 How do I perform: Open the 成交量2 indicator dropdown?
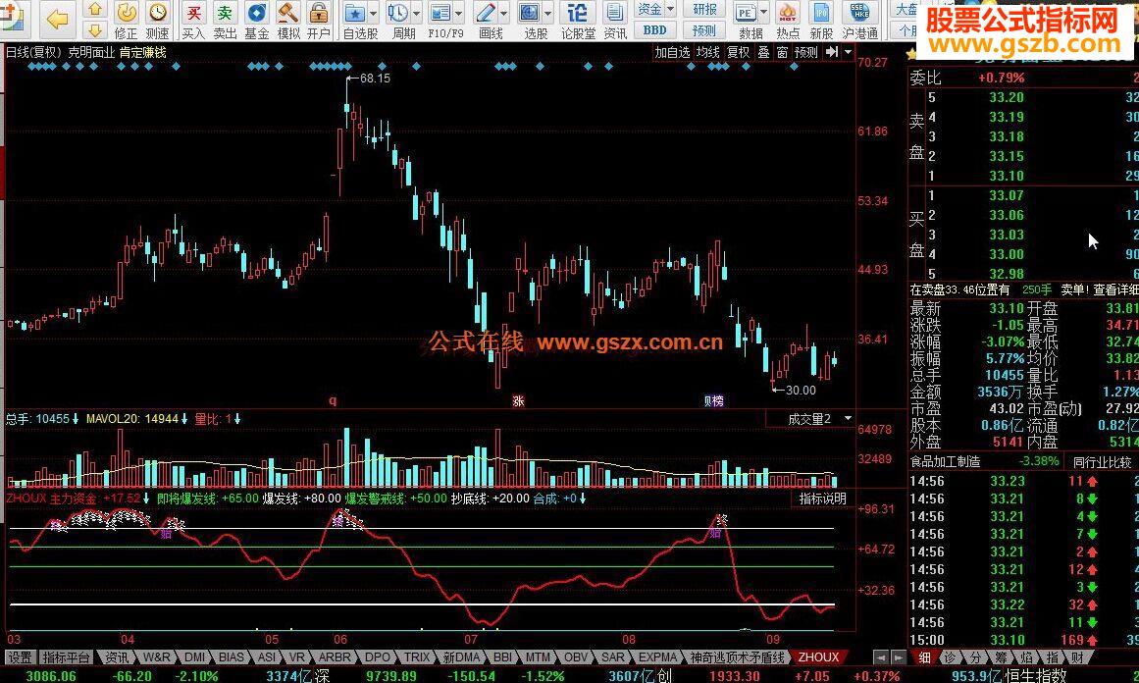tap(847, 419)
